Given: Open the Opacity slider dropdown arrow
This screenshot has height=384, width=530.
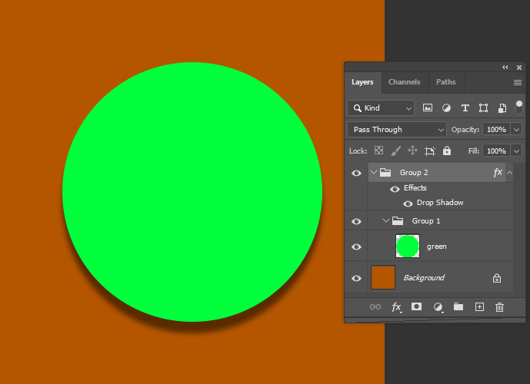Looking at the screenshot, I should point(516,130).
